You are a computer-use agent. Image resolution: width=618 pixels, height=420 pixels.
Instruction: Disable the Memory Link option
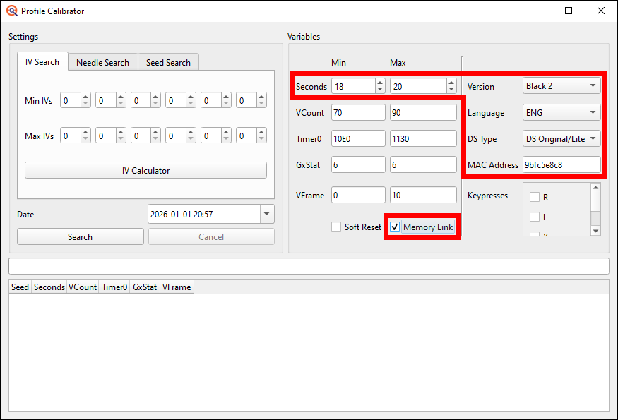(395, 227)
